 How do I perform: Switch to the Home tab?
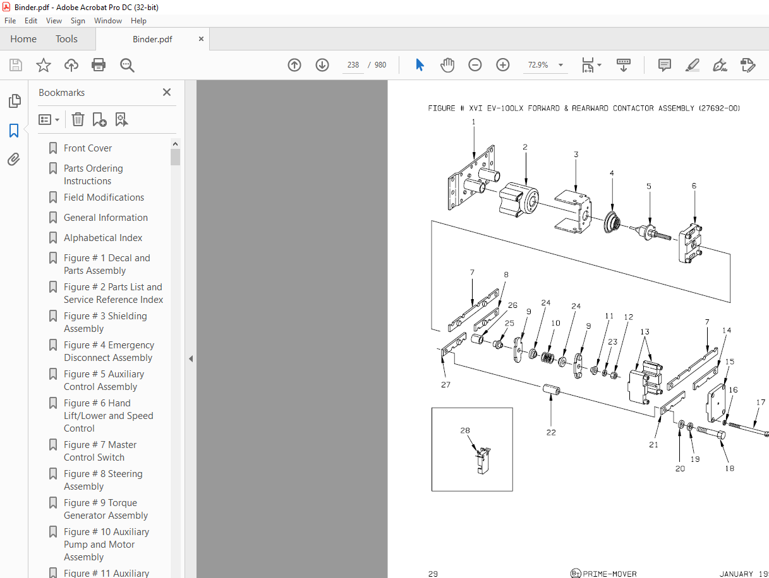pyautogui.click(x=23, y=39)
